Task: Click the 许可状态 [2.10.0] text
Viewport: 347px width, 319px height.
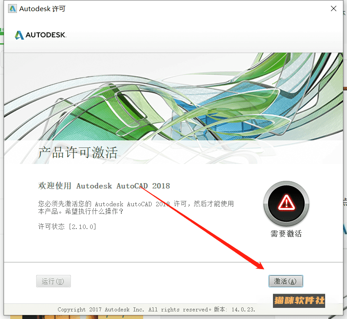Action: (x=67, y=226)
